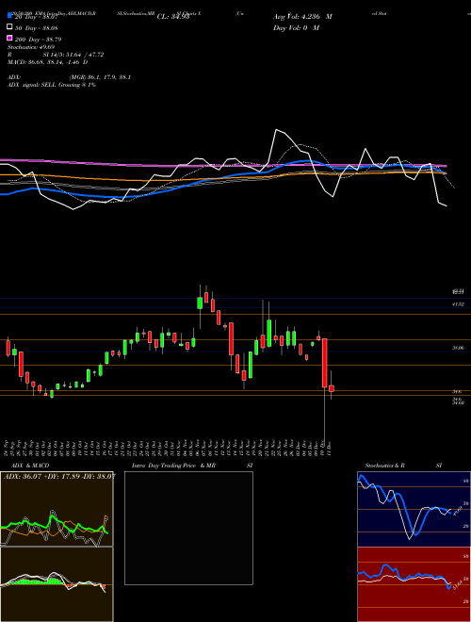
Task: Open the ADX indicator mini chart
Action: pos(57,509)
